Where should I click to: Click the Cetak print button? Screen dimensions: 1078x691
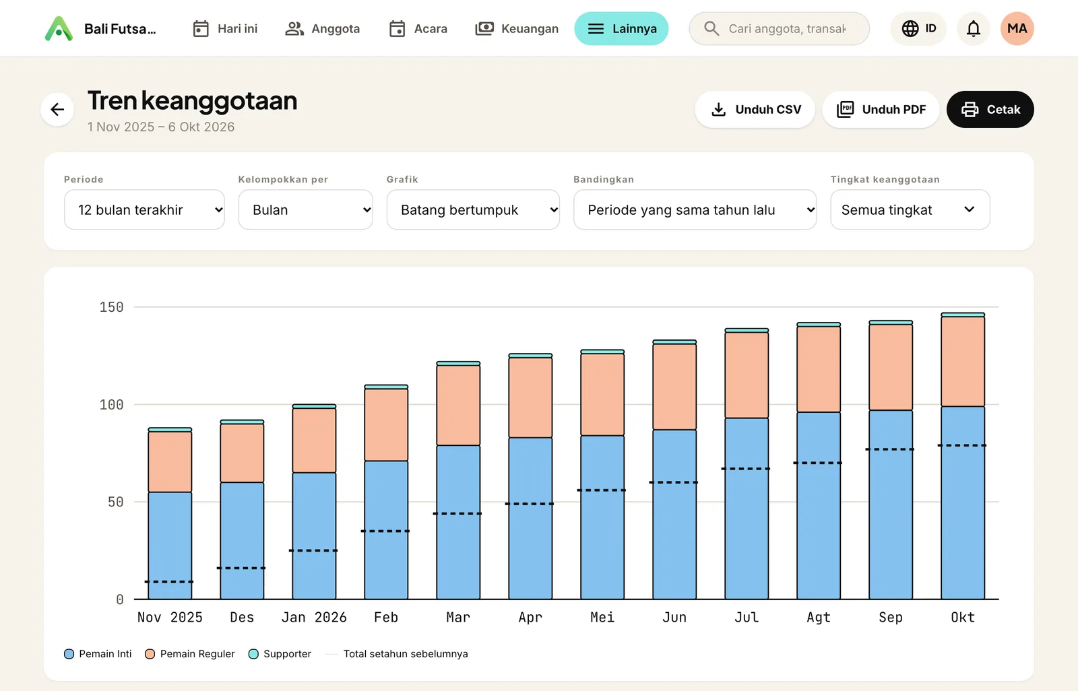990,109
